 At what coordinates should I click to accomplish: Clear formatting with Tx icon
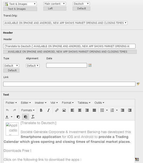33,117
